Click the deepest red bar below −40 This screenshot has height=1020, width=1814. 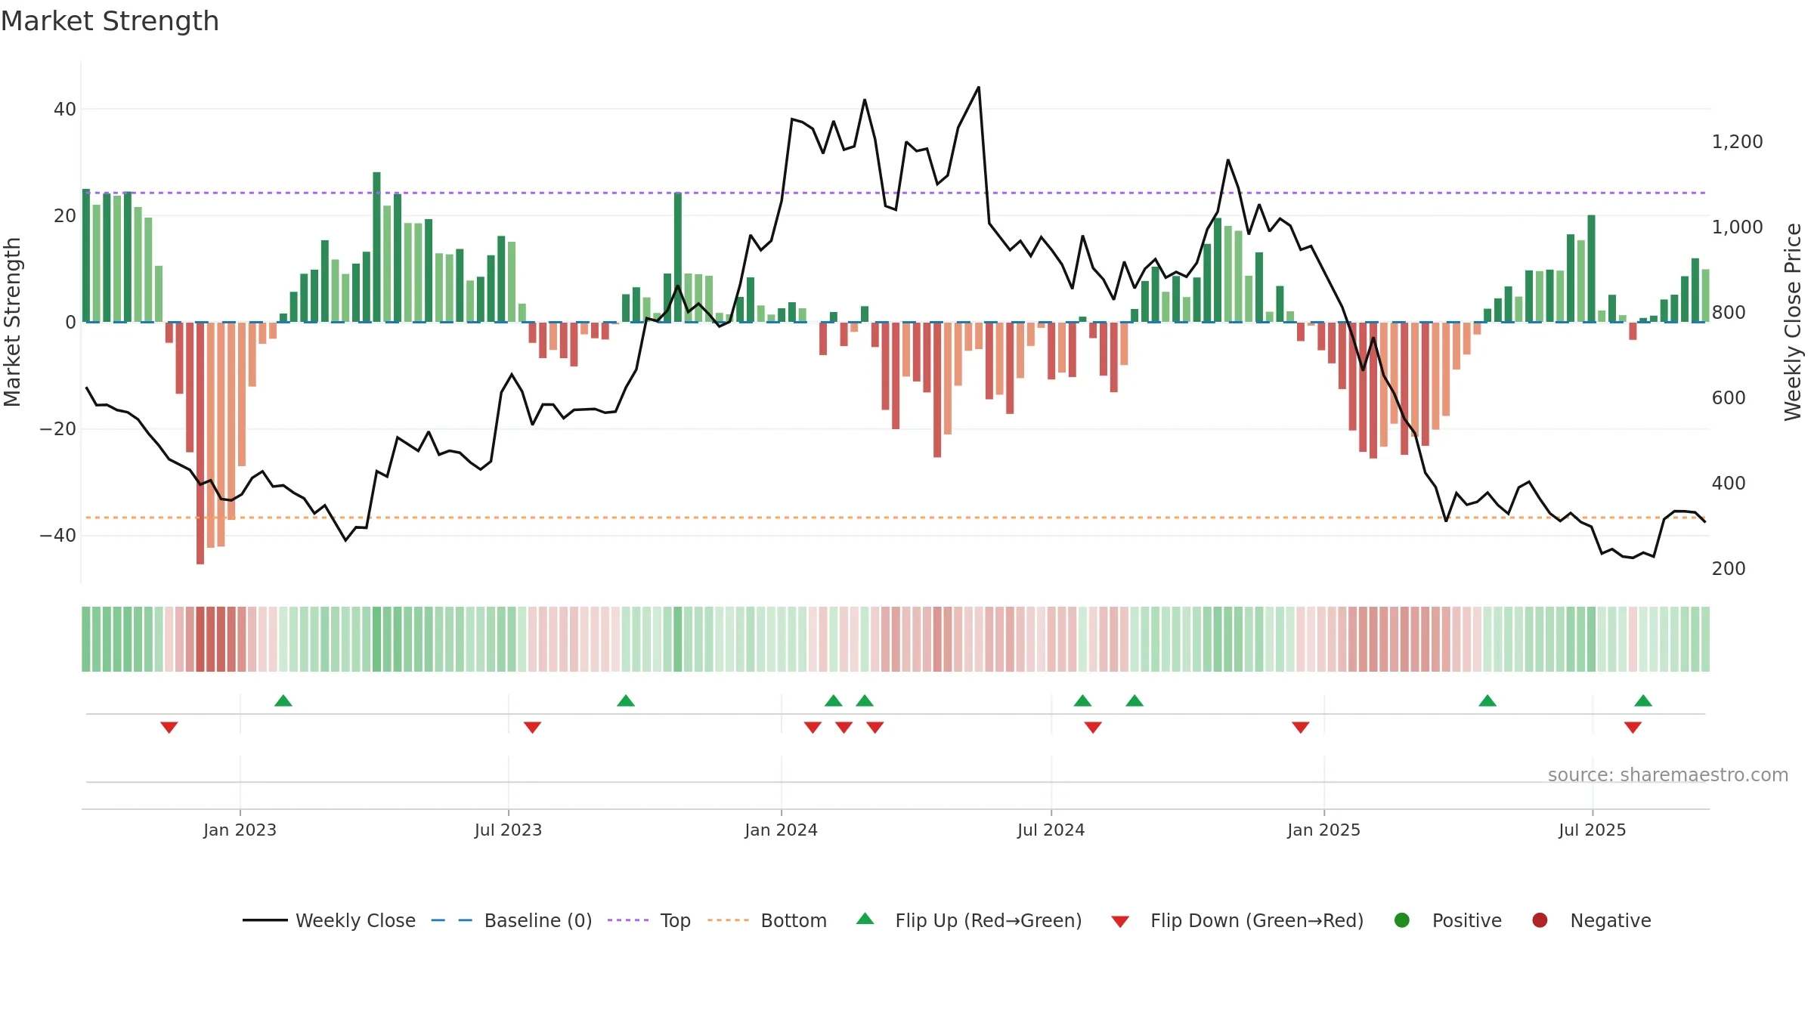pos(200,443)
